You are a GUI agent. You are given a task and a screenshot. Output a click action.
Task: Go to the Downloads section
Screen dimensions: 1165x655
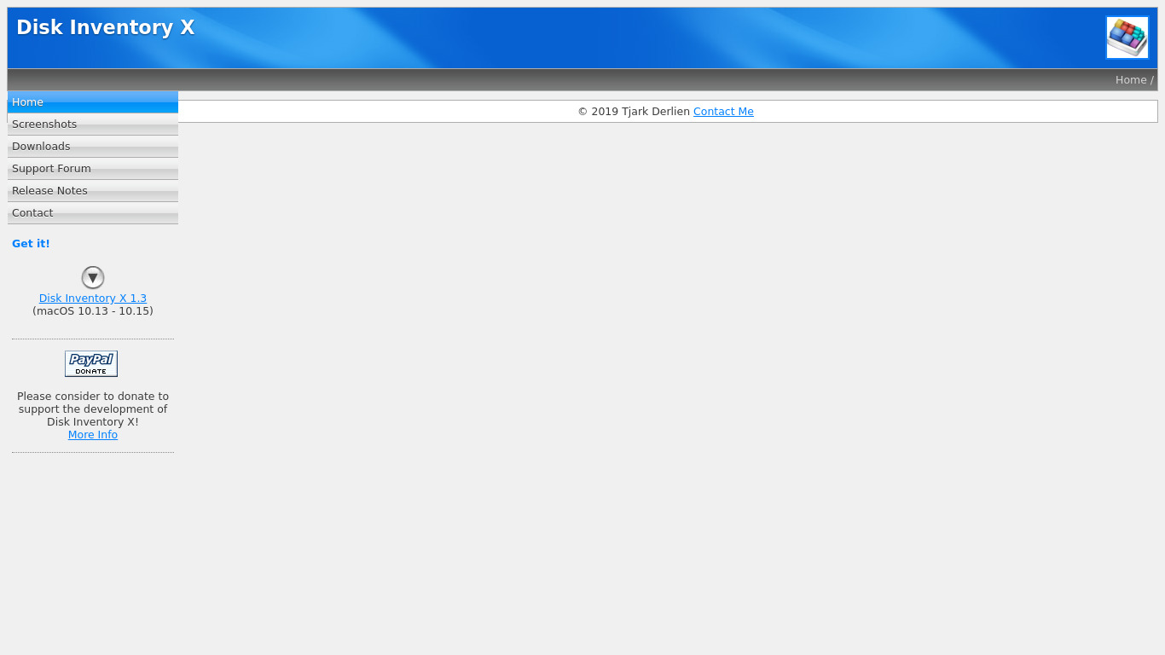[x=93, y=146]
